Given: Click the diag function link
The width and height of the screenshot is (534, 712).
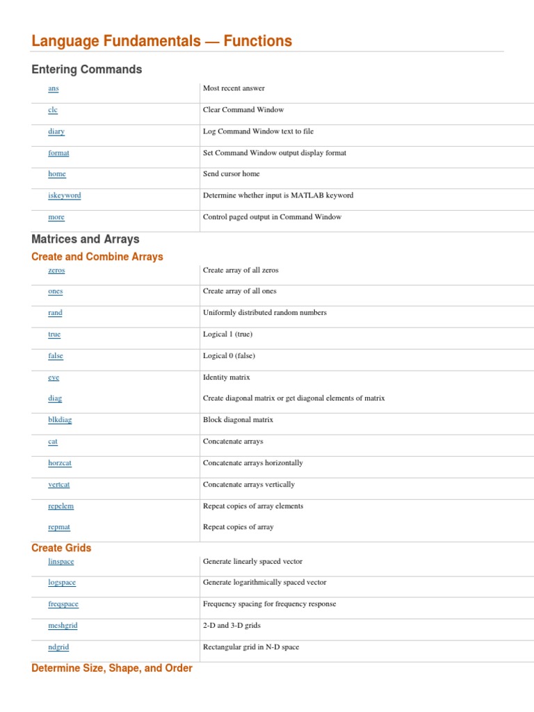Looking at the screenshot, I should (x=55, y=399).
